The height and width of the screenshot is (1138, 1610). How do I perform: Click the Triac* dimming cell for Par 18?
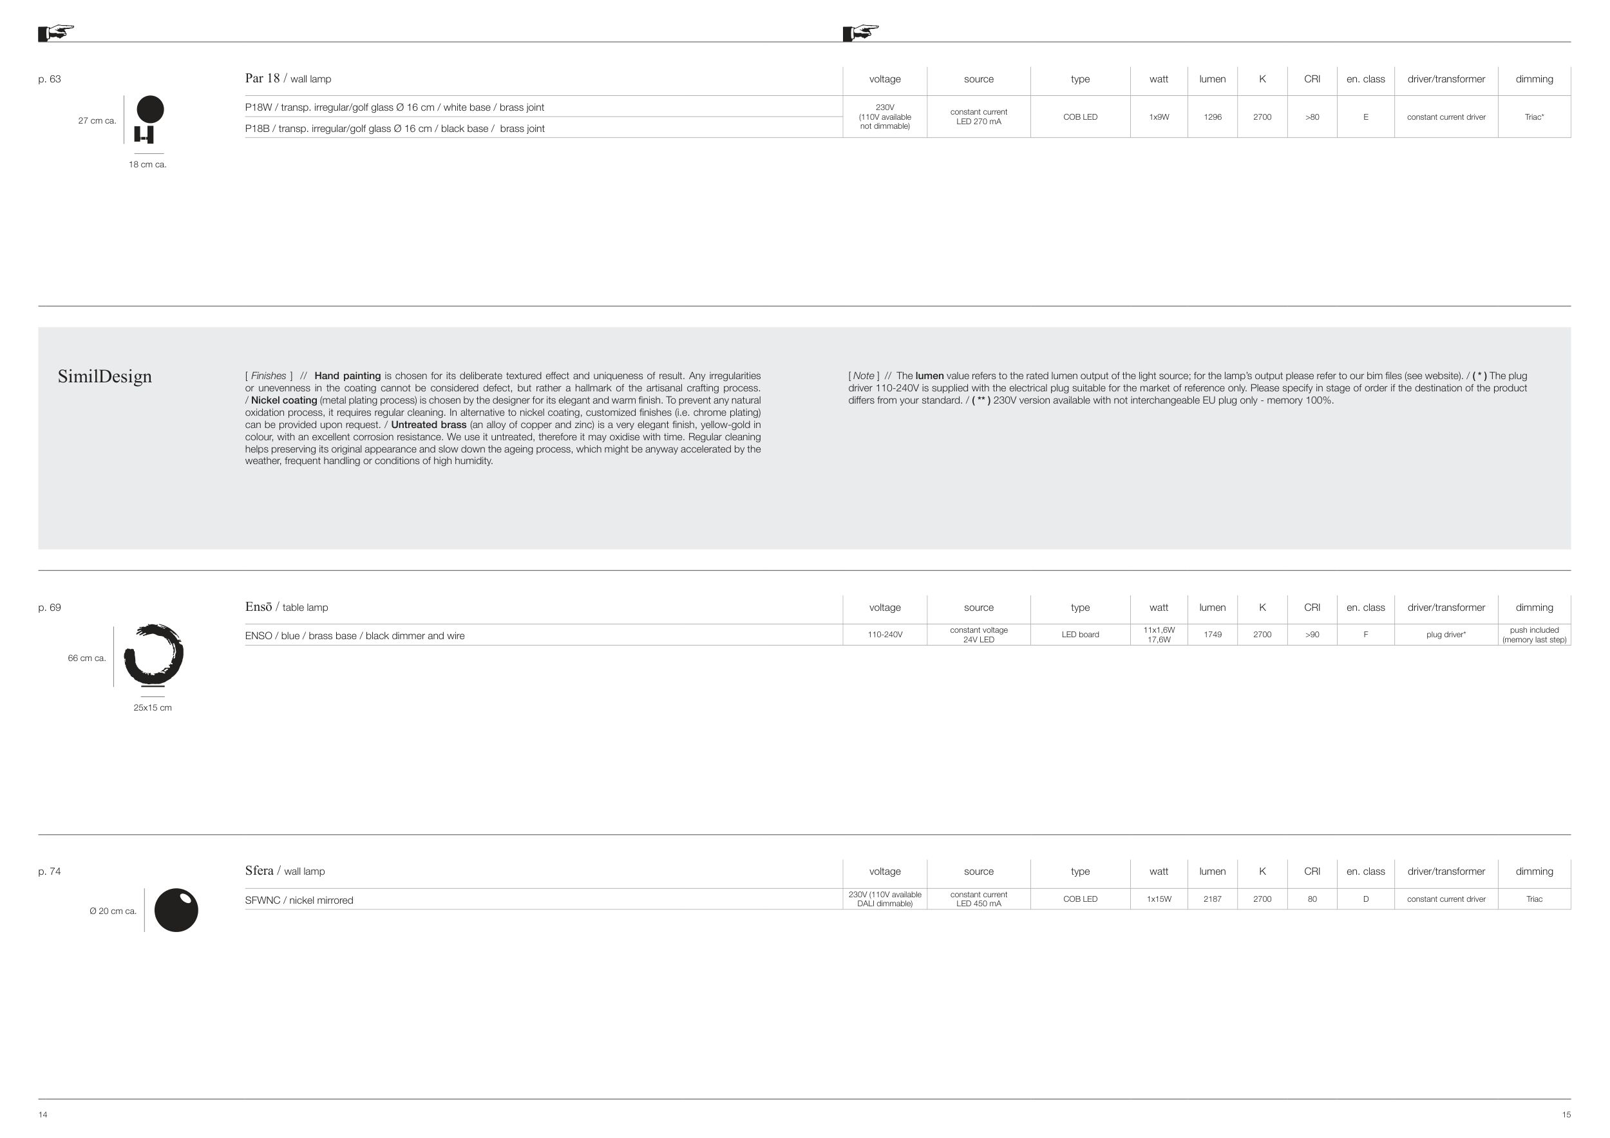click(1533, 117)
